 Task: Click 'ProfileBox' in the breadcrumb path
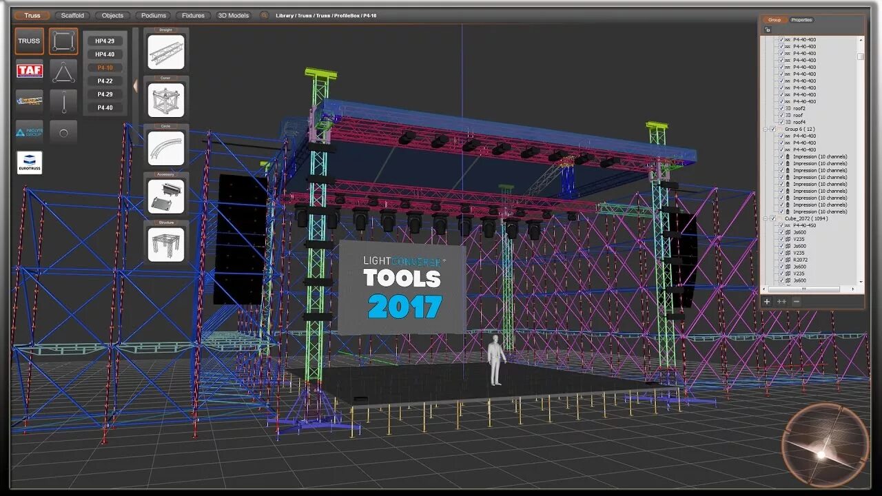[347, 15]
